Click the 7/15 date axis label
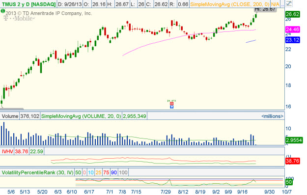The width and height of the screenshot is (307, 195). 136,192
